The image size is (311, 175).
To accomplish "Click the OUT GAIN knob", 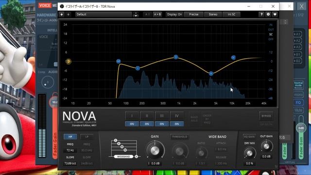I will (266, 146).
